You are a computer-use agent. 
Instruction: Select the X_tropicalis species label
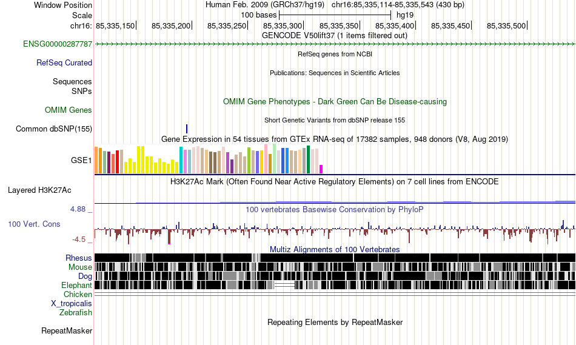pos(72,304)
